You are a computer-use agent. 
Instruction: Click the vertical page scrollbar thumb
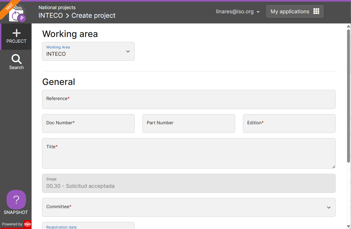point(348,96)
